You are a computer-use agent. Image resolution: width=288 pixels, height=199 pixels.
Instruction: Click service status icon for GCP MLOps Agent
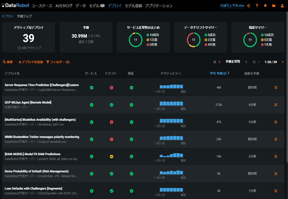tap(91, 105)
